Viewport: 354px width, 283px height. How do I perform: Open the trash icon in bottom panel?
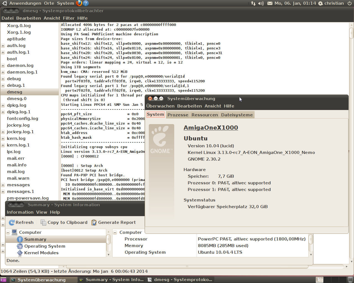click(350, 279)
